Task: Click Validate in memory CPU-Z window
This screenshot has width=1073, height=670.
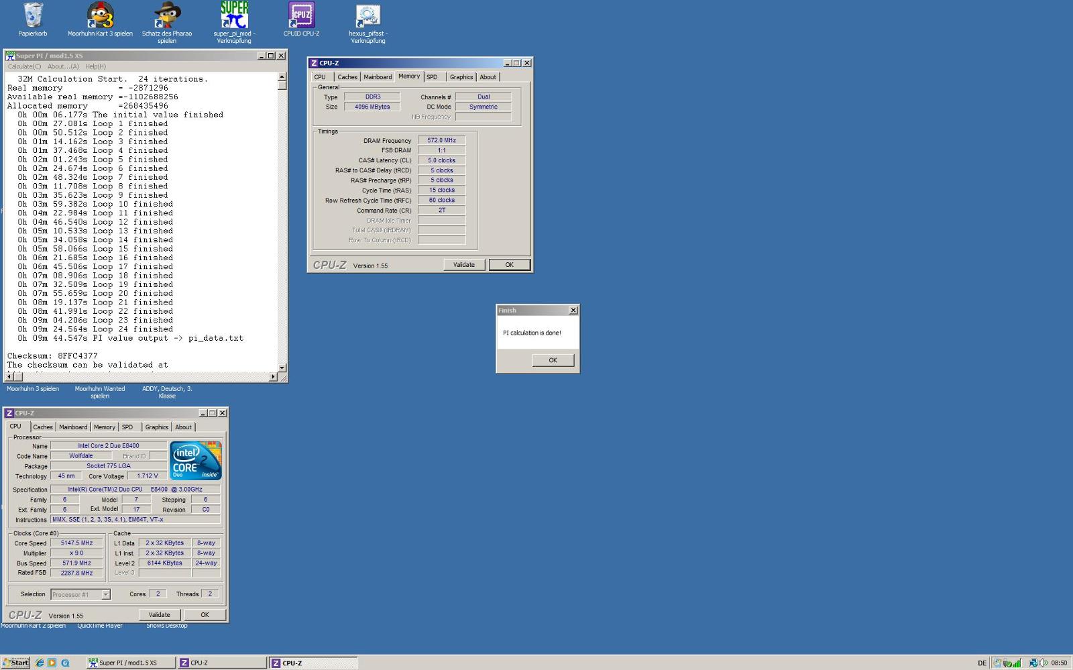Action: [464, 265]
